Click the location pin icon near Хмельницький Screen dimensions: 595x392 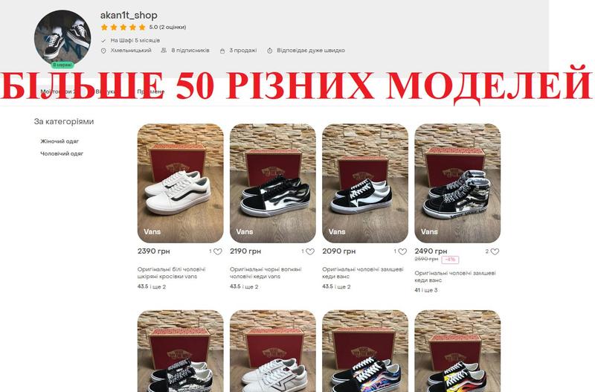[x=103, y=51]
